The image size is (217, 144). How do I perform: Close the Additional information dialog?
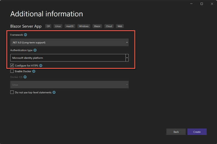212,4
